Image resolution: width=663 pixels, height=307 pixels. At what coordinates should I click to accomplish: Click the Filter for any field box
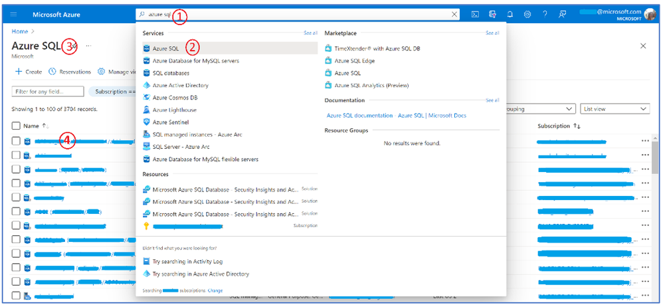pyautogui.click(x=48, y=91)
